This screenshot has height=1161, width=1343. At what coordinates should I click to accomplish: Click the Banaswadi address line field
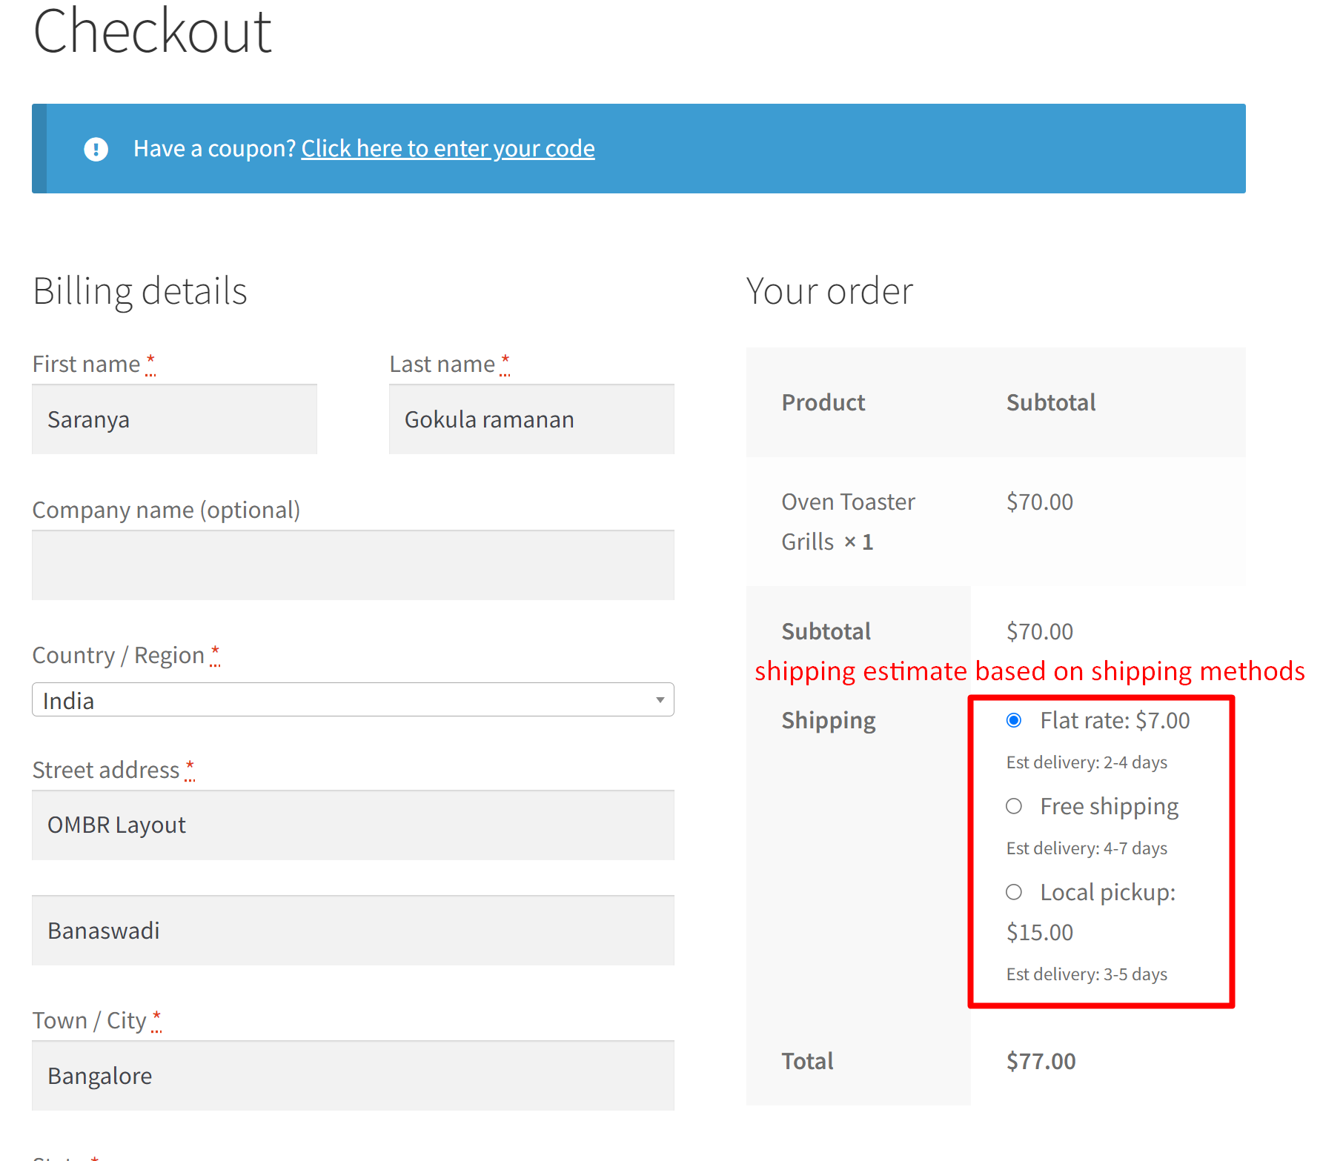point(353,931)
